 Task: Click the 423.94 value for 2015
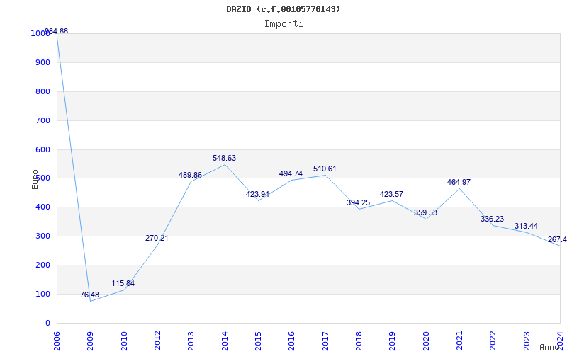pos(257,194)
